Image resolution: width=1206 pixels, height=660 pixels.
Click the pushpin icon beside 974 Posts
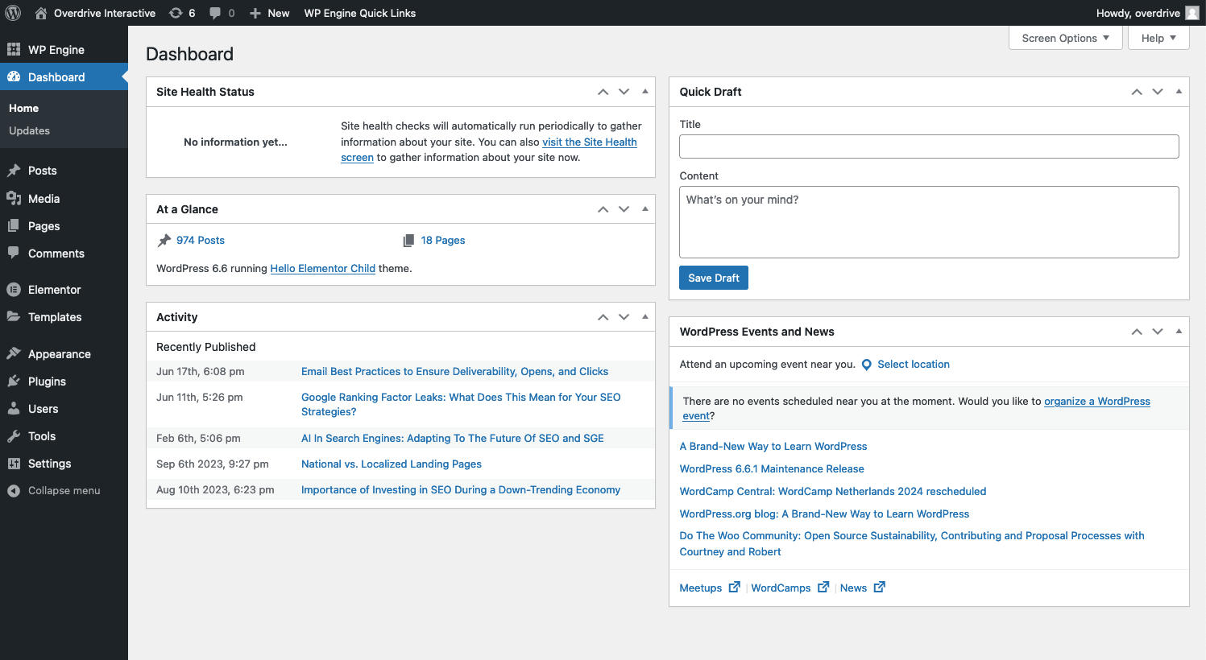point(164,241)
